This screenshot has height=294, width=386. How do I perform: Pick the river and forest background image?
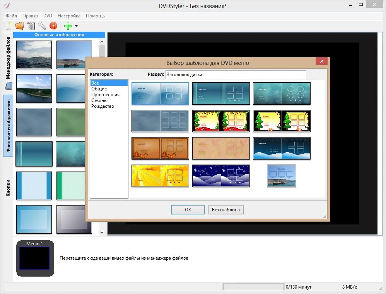point(34,88)
